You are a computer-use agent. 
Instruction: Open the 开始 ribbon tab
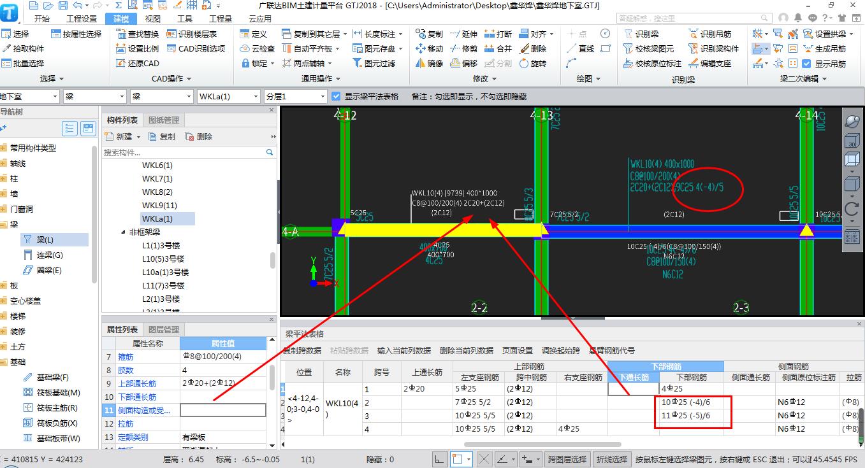click(x=42, y=18)
